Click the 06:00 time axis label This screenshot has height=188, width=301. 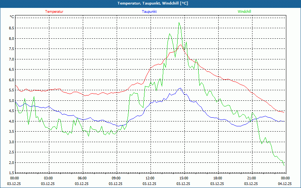click(82, 178)
